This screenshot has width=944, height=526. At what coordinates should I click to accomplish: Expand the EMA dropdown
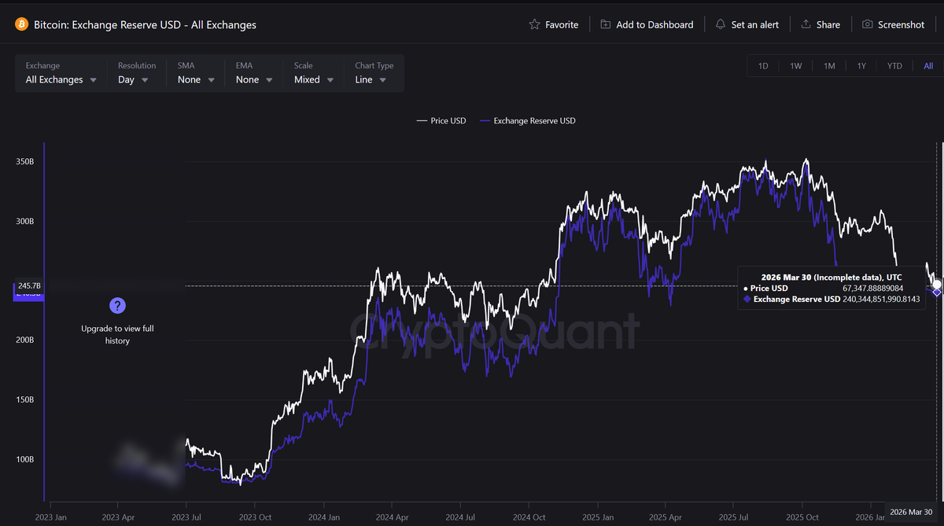point(254,79)
